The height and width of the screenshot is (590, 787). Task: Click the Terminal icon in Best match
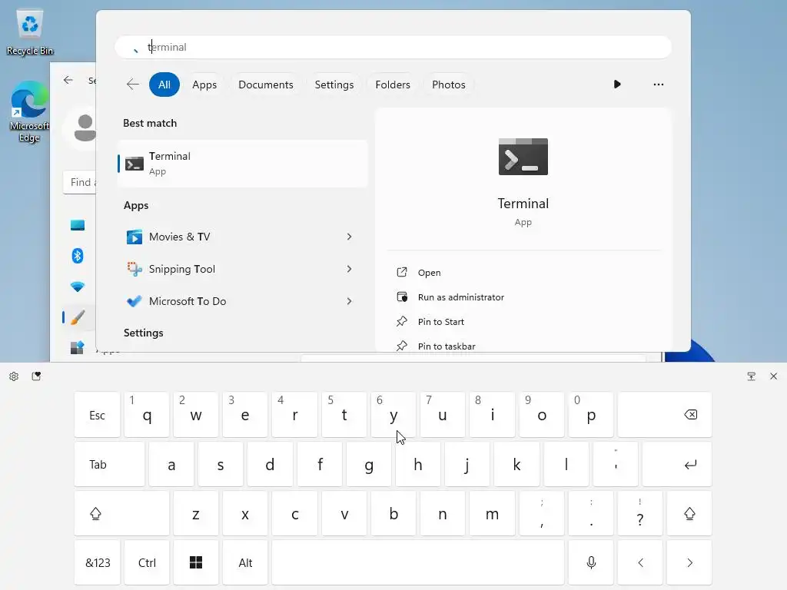tap(134, 164)
